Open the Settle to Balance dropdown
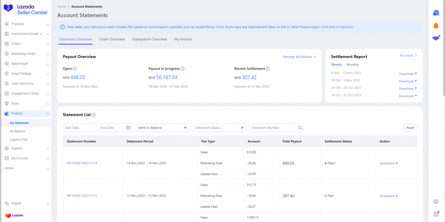445x222 pixels. point(162,128)
